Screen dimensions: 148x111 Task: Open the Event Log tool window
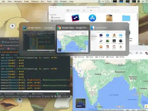pyautogui.click(x=61, y=94)
